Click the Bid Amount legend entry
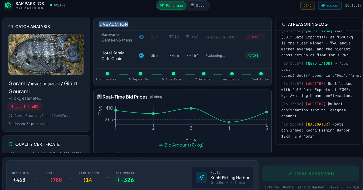363x190 pixels. (x=181, y=145)
